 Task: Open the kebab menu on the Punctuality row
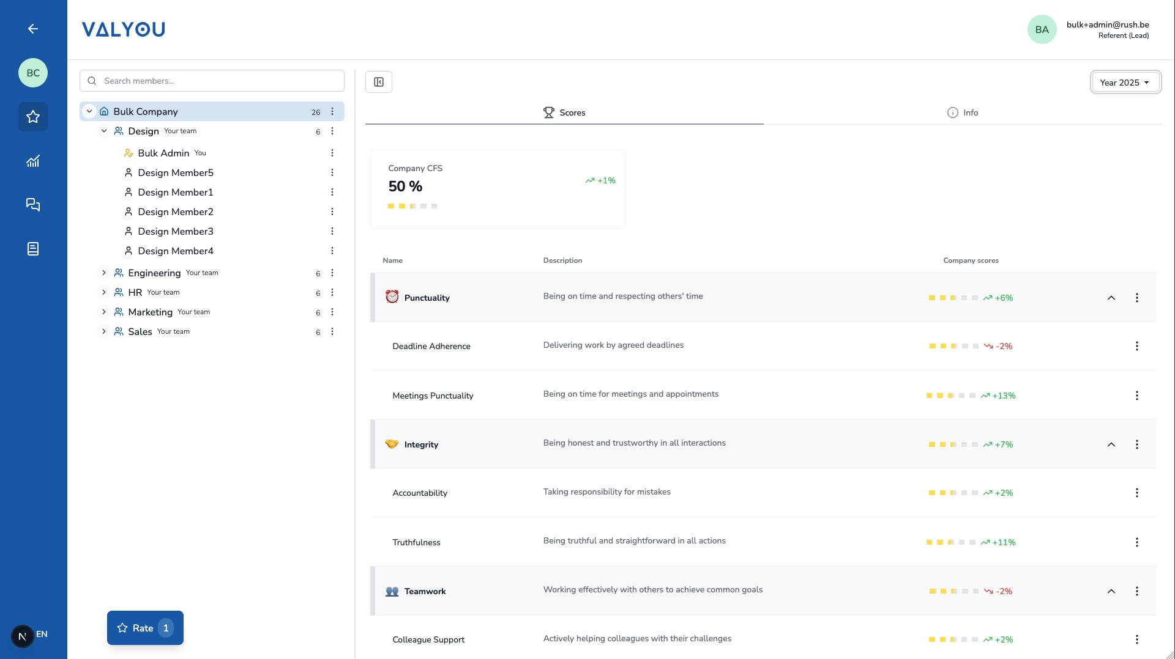(x=1137, y=298)
